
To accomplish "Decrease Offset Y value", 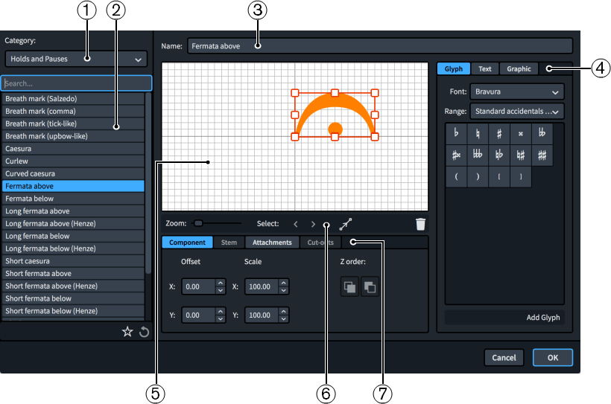I will point(221,319).
